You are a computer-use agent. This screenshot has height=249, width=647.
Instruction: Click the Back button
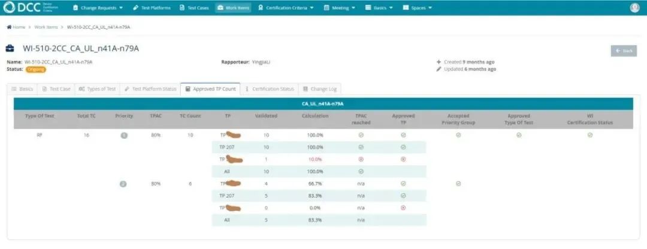click(624, 51)
